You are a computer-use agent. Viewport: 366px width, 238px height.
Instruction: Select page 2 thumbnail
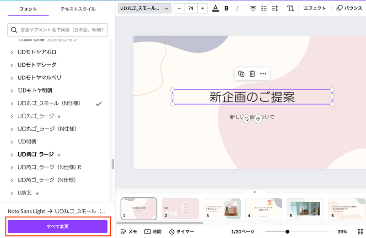[180, 209]
